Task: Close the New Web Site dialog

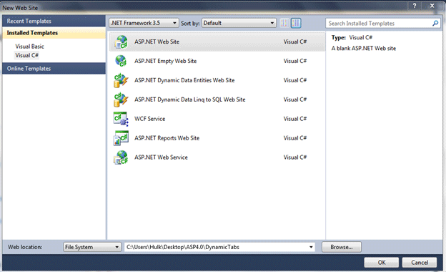Action: [432, 6]
